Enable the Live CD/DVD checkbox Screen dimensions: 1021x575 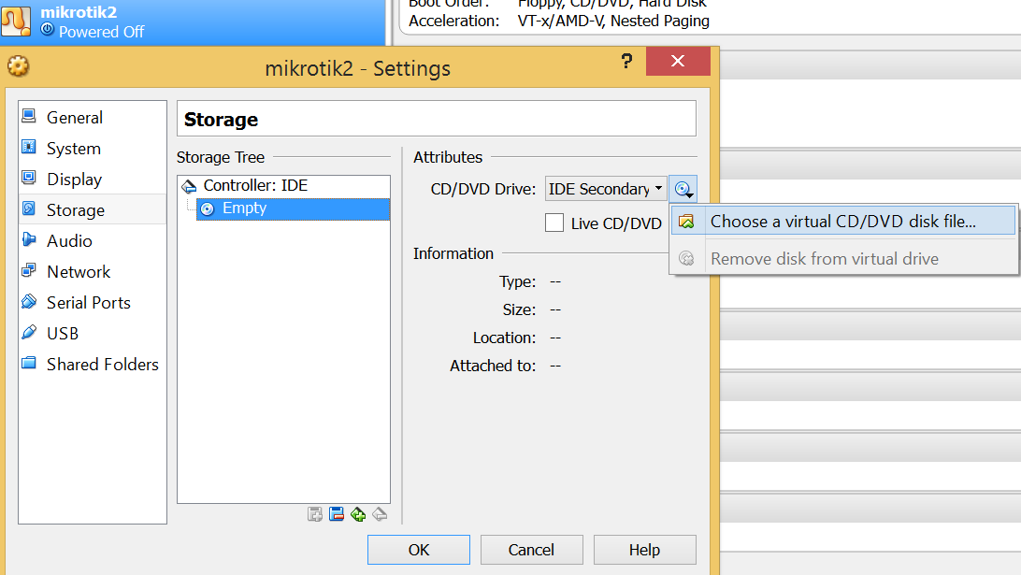coord(554,223)
